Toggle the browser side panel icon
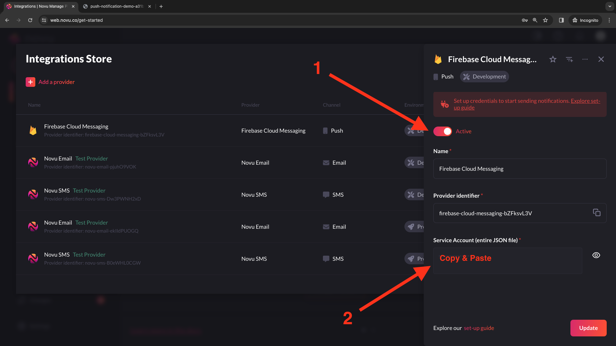The height and width of the screenshot is (346, 616). point(561,20)
